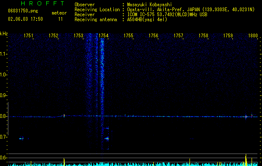Click the 0.6 kHz axis label
The width and height of the screenshot is (262, 166).
pos(3,158)
